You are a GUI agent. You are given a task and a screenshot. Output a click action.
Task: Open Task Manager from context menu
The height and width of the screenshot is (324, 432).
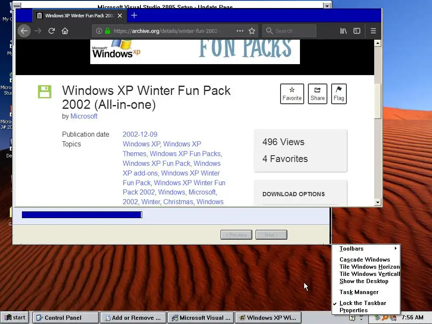366,292
